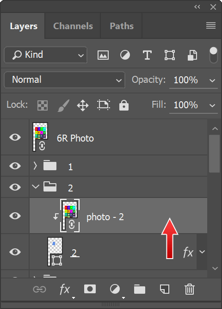
Task: Filter for shape layers icon
Action: [x=170, y=55]
